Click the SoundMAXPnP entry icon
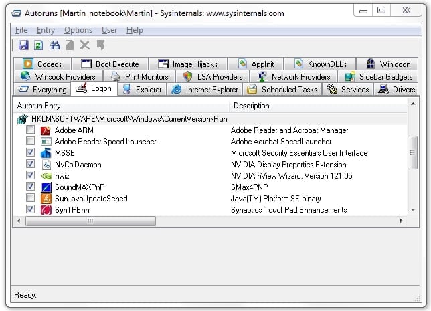 [x=46, y=187]
